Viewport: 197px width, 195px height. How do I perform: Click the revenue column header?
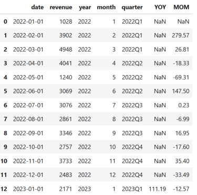(x=61, y=7)
